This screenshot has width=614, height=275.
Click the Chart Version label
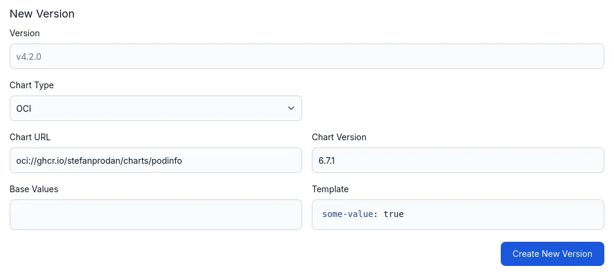339,137
